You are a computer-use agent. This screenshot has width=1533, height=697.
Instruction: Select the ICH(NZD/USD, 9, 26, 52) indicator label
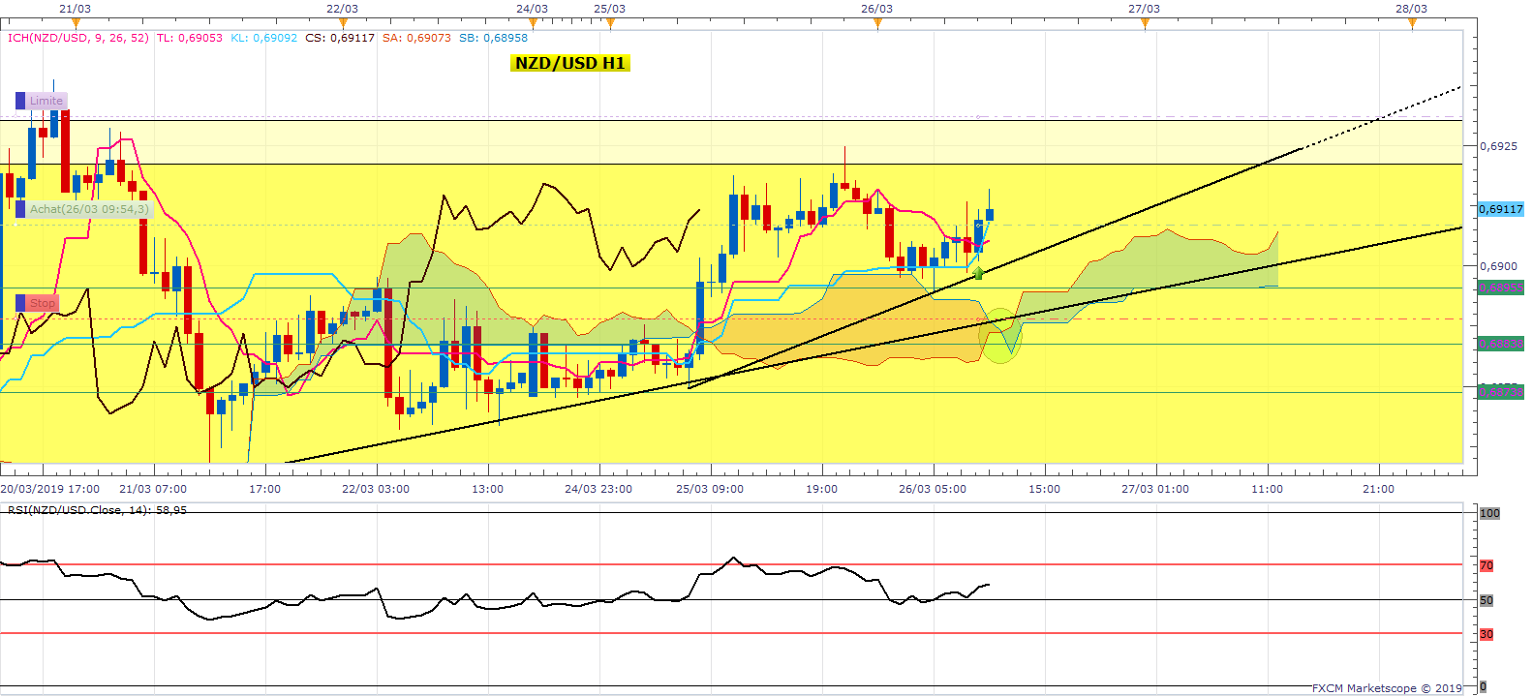(x=78, y=38)
